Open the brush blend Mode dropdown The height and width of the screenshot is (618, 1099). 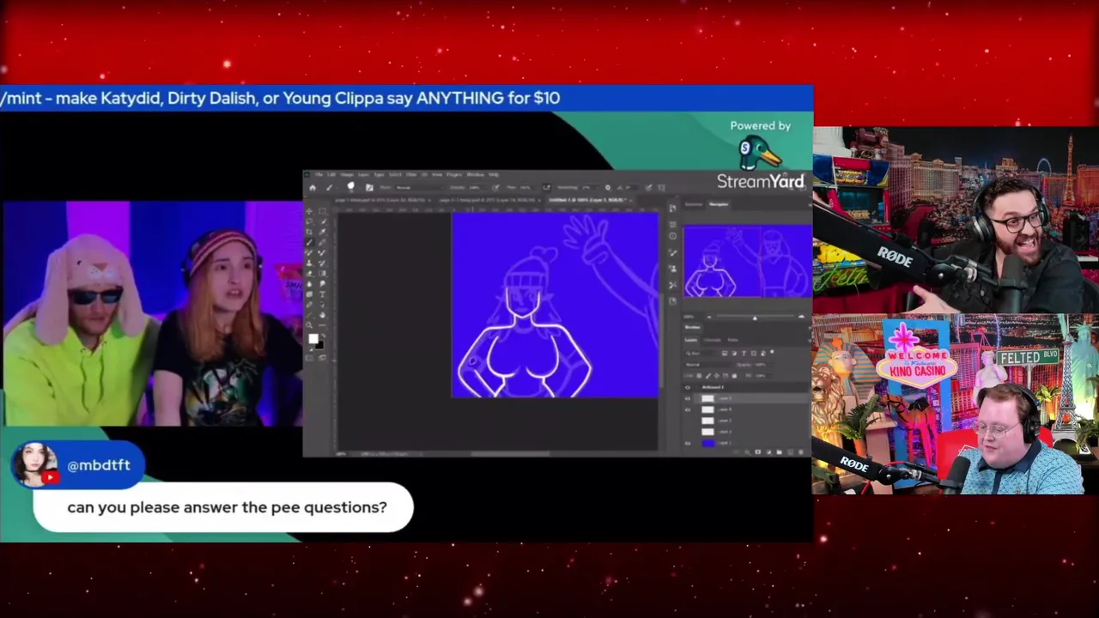tap(420, 188)
